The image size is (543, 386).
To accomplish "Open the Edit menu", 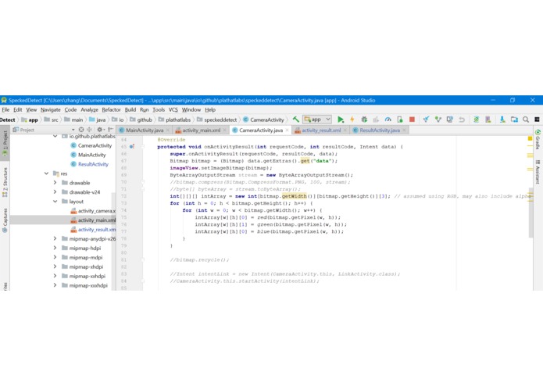I will tap(18, 109).
